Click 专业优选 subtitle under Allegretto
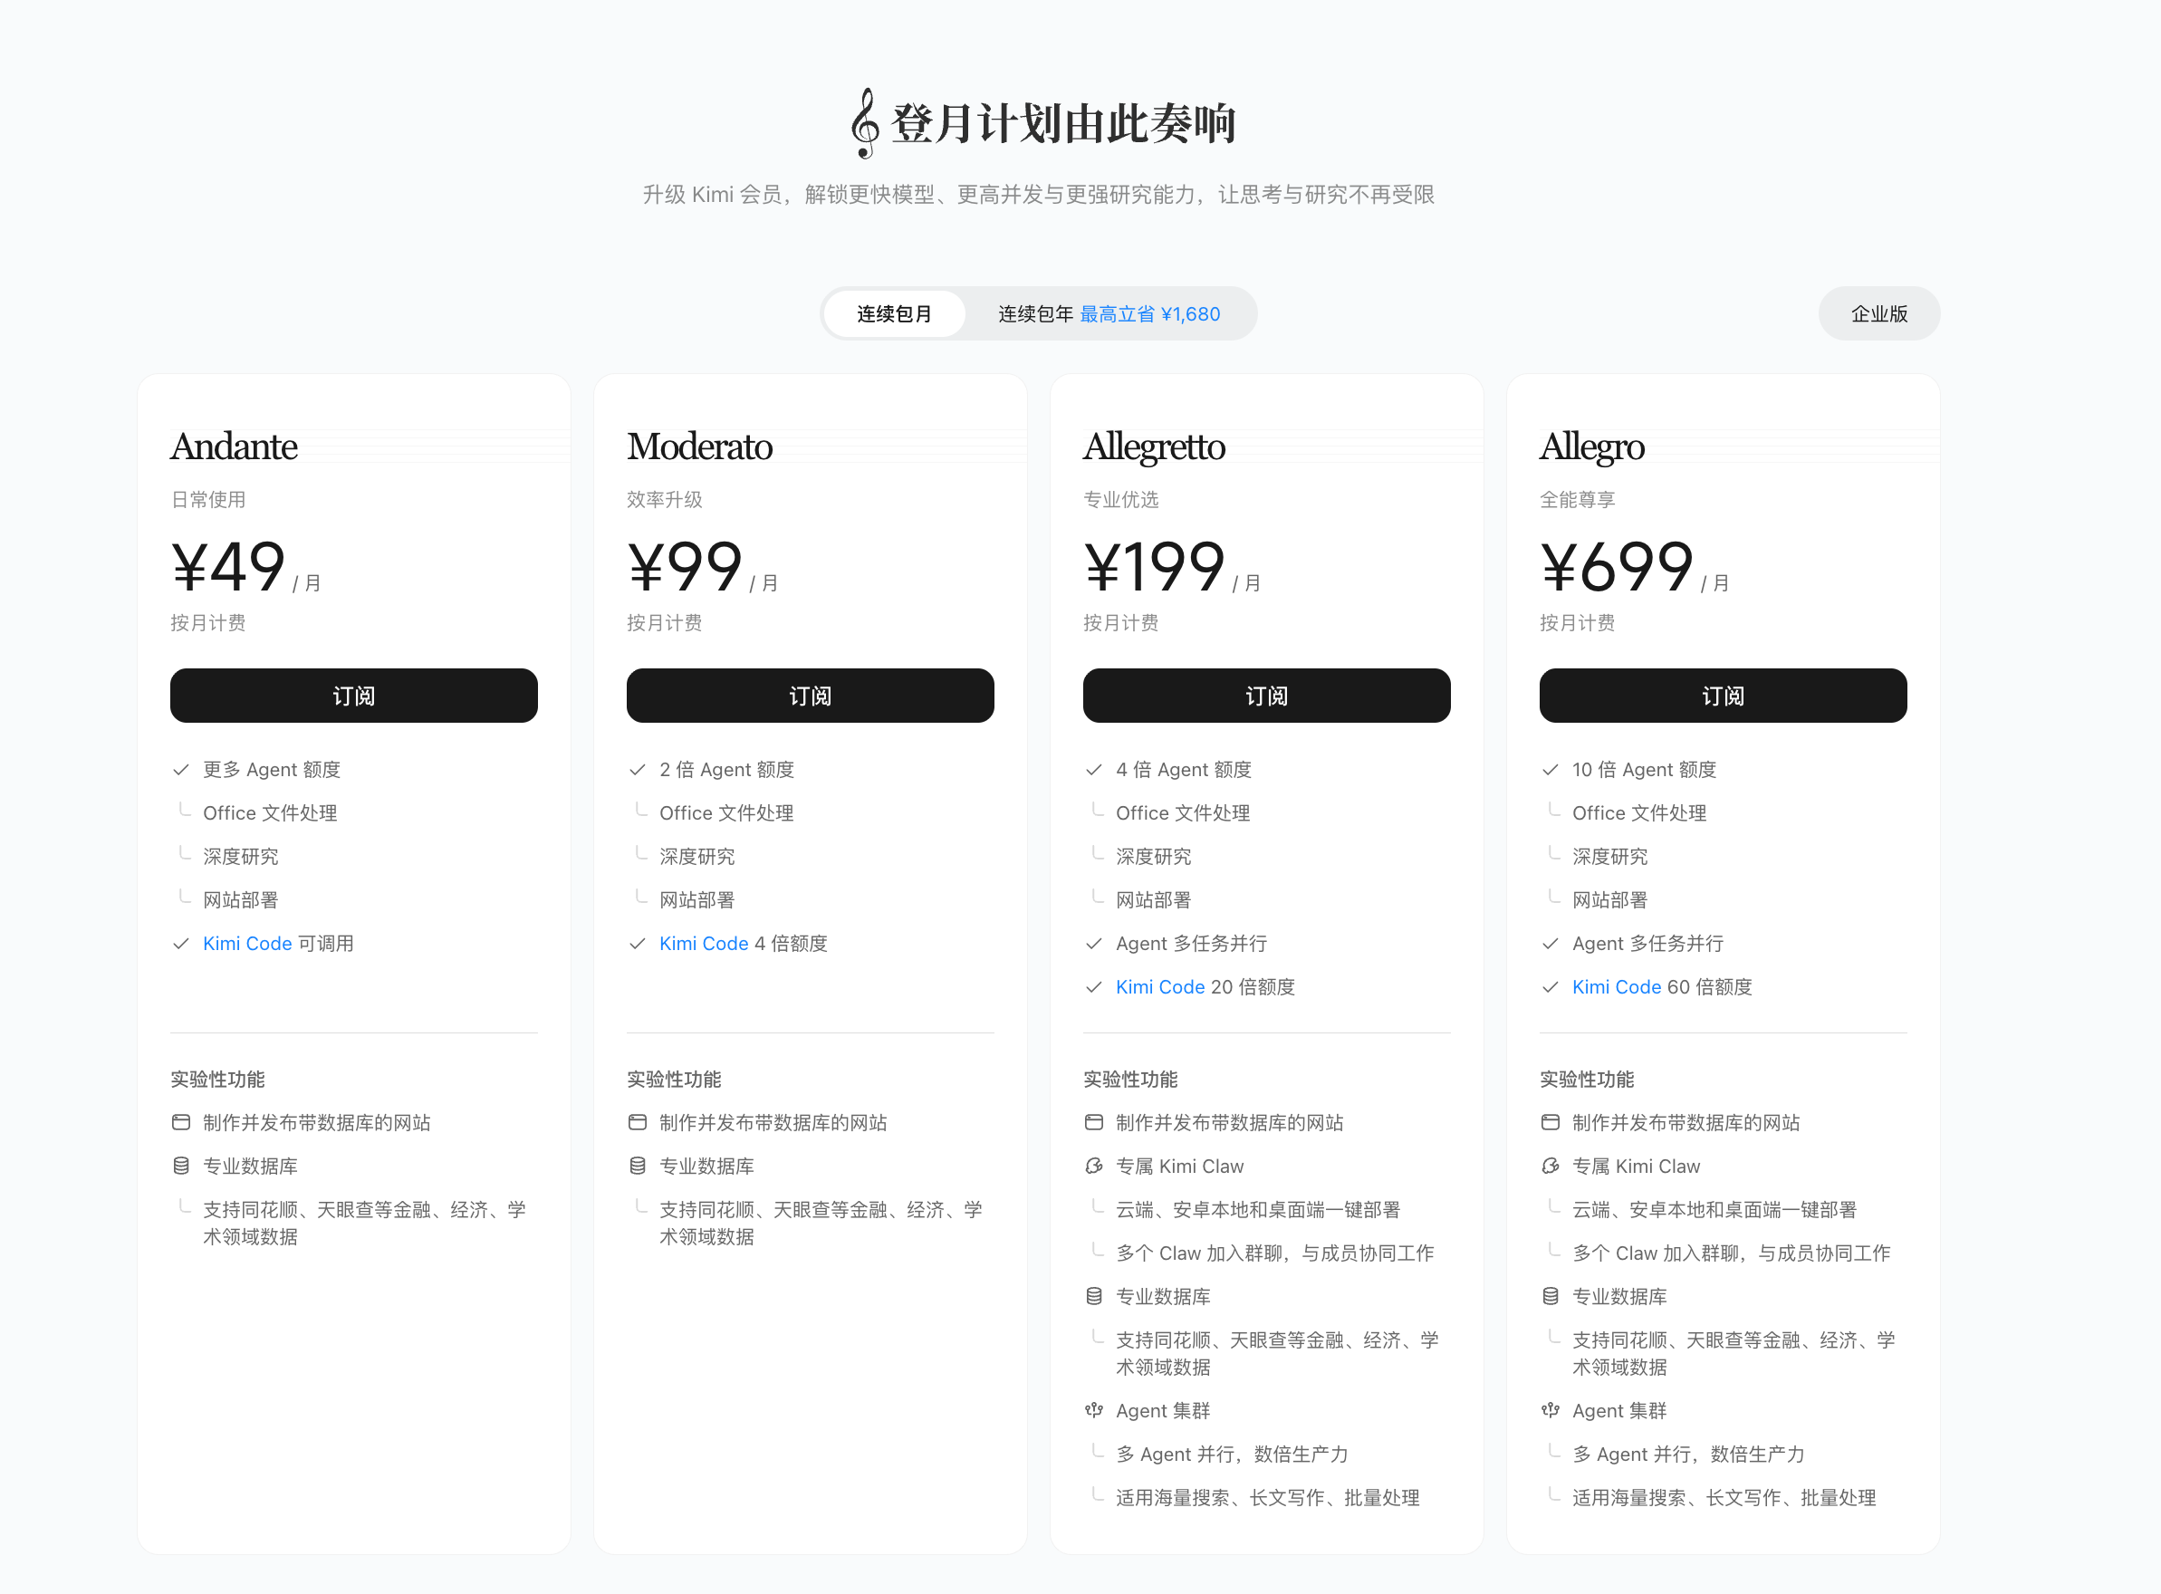The width and height of the screenshot is (2161, 1594). pyautogui.click(x=1121, y=500)
